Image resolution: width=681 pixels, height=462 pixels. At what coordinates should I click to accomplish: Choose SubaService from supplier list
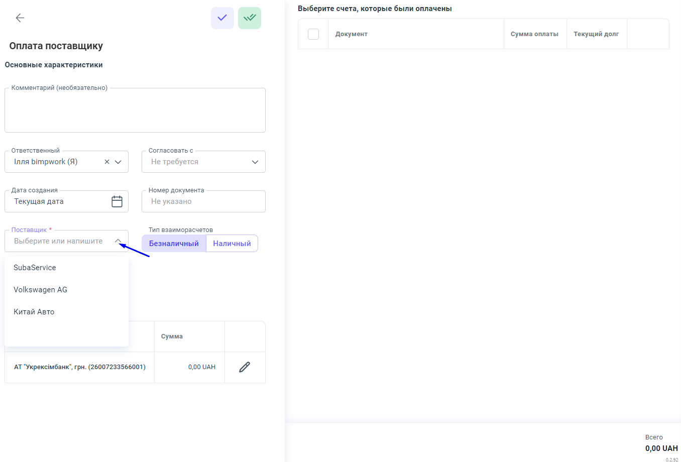coord(35,268)
